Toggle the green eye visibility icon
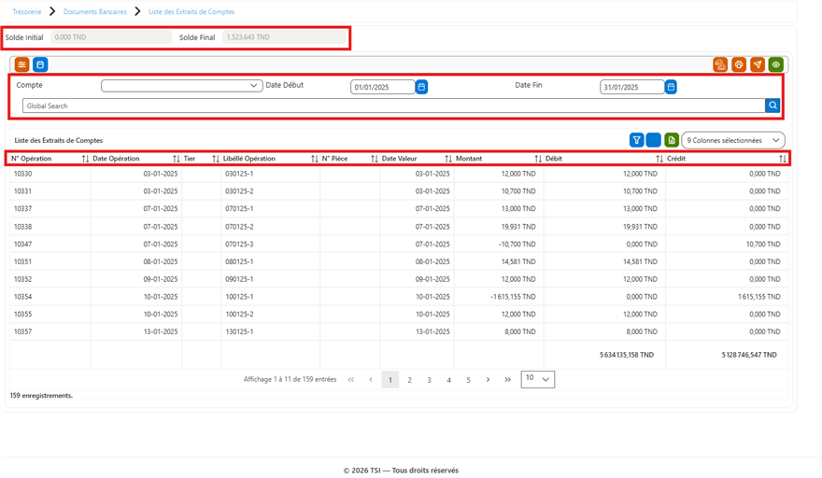The image size is (822, 478). 776,64
